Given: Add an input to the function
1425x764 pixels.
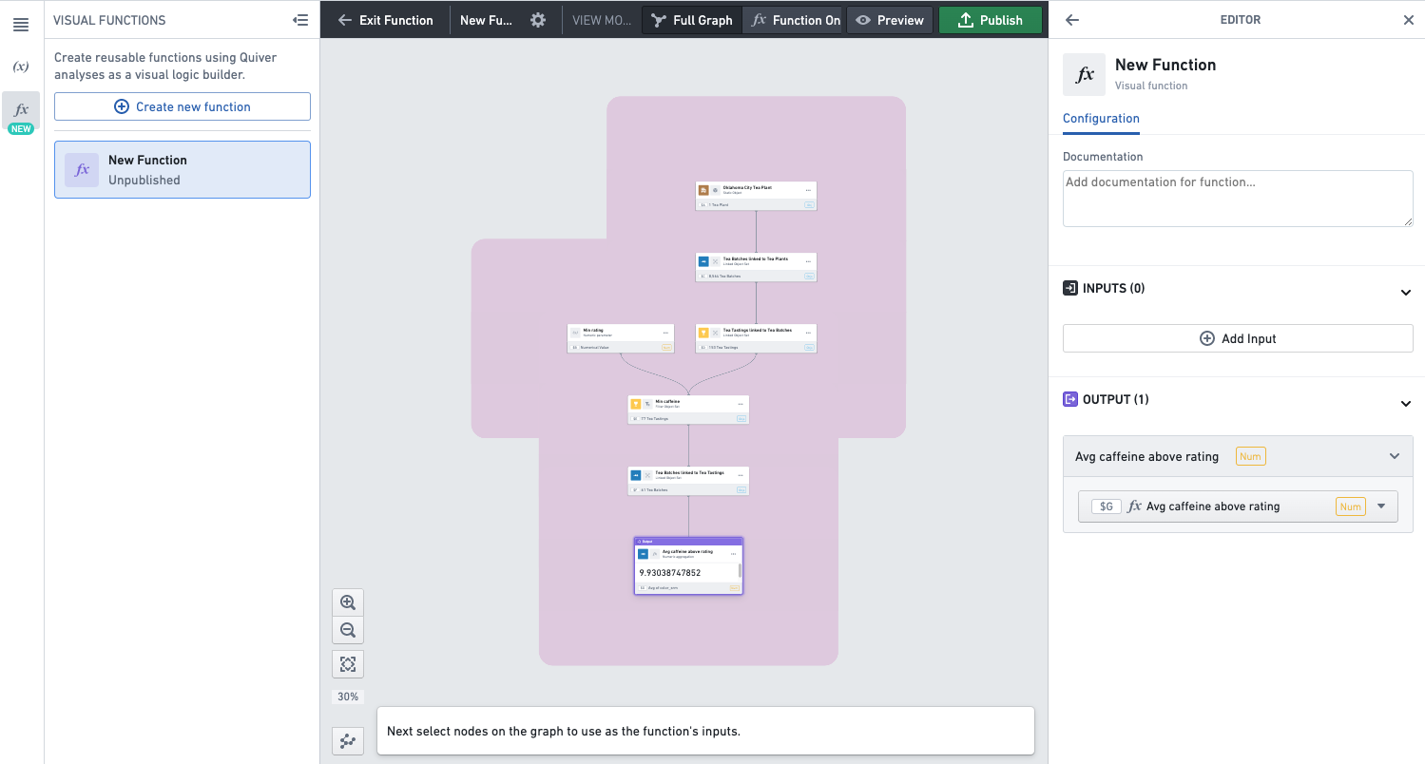Looking at the screenshot, I should coord(1238,338).
